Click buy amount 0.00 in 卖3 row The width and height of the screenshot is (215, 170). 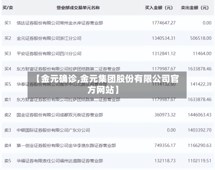tap(171, 130)
